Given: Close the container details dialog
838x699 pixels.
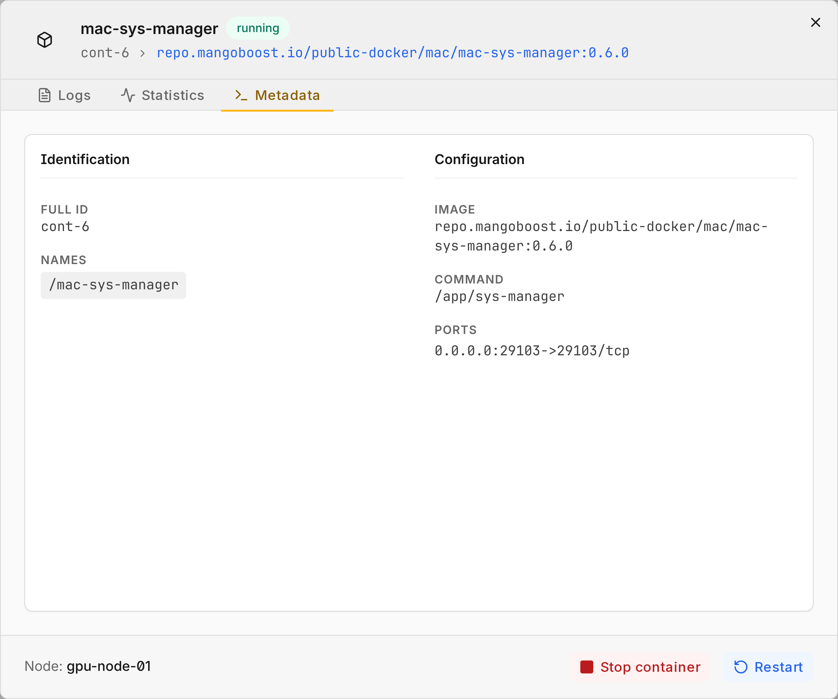Looking at the screenshot, I should [816, 22].
